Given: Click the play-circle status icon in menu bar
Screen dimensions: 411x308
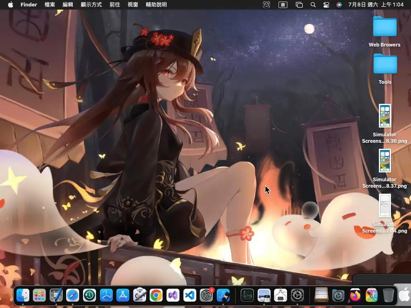Looking at the screenshot, I should [267, 4].
